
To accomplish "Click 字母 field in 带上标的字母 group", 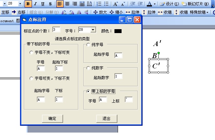I will pos(103,99).
